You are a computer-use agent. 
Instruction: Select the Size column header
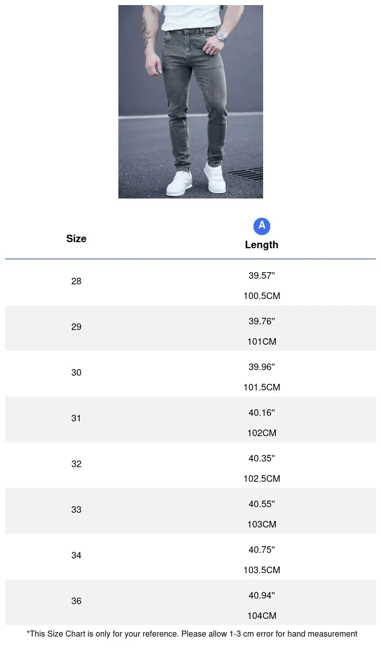(76, 239)
